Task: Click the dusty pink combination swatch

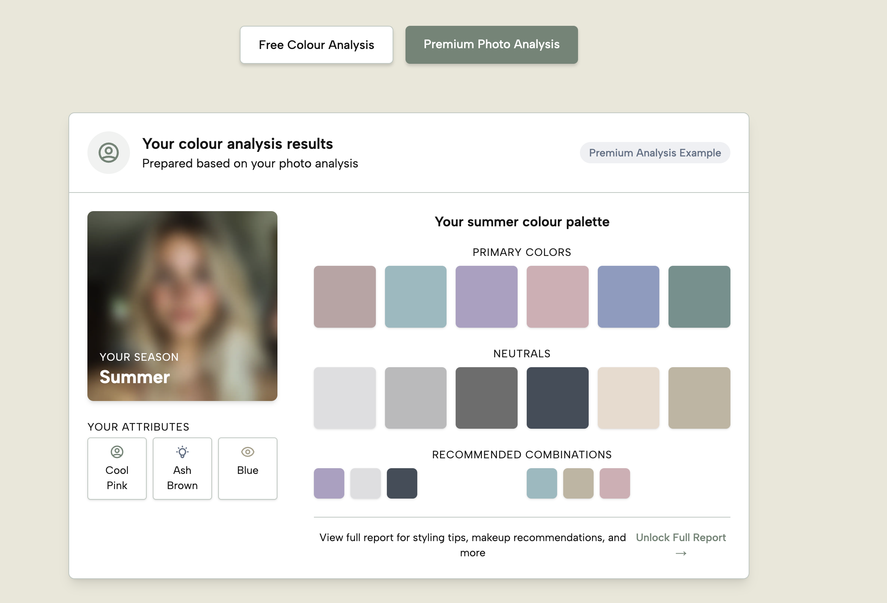Action: [x=615, y=483]
